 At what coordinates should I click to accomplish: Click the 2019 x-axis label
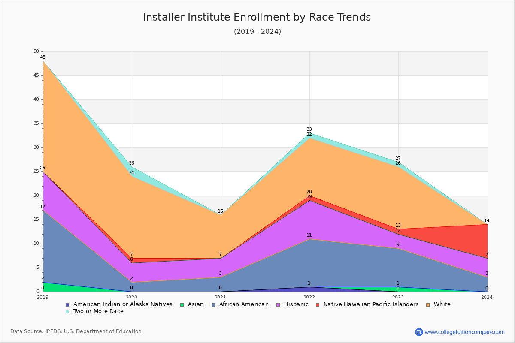[x=43, y=297]
